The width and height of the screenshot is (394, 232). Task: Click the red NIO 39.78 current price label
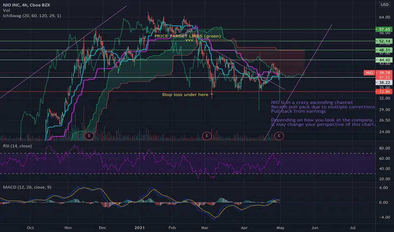[378, 73]
